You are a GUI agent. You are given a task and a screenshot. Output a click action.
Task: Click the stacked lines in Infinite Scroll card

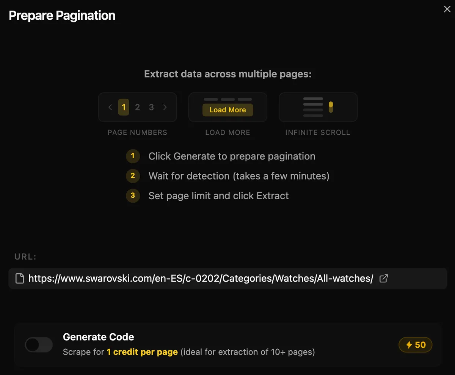(313, 107)
